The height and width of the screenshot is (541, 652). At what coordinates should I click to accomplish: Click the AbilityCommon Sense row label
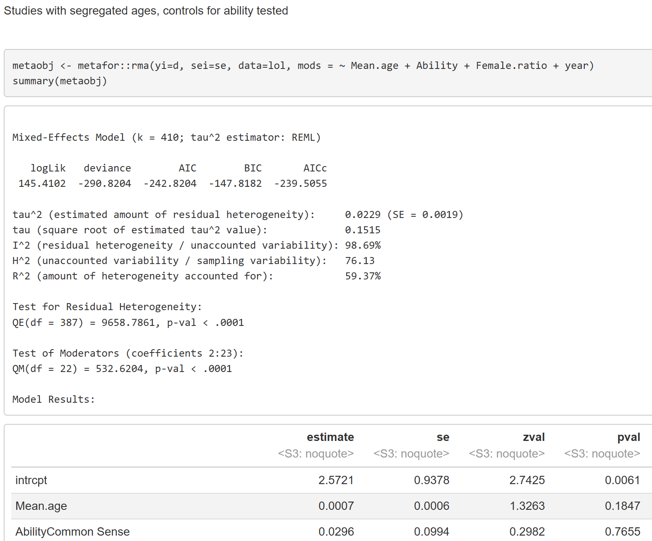tap(72, 532)
